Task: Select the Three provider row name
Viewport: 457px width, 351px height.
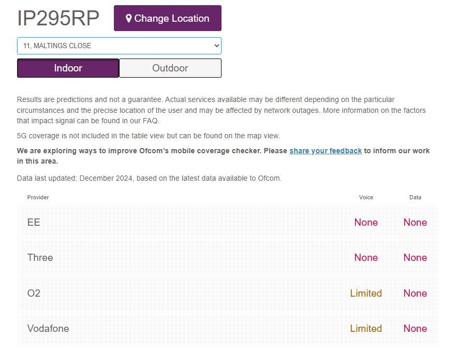Action: pyautogui.click(x=40, y=257)
